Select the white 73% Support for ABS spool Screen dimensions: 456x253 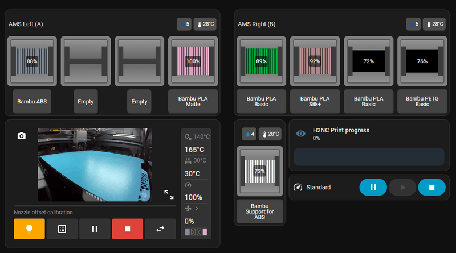[260, 171]
